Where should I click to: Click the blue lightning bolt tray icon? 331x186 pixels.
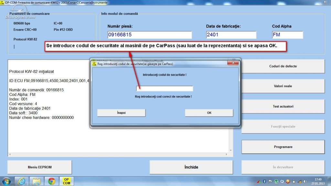click(282, 181)
